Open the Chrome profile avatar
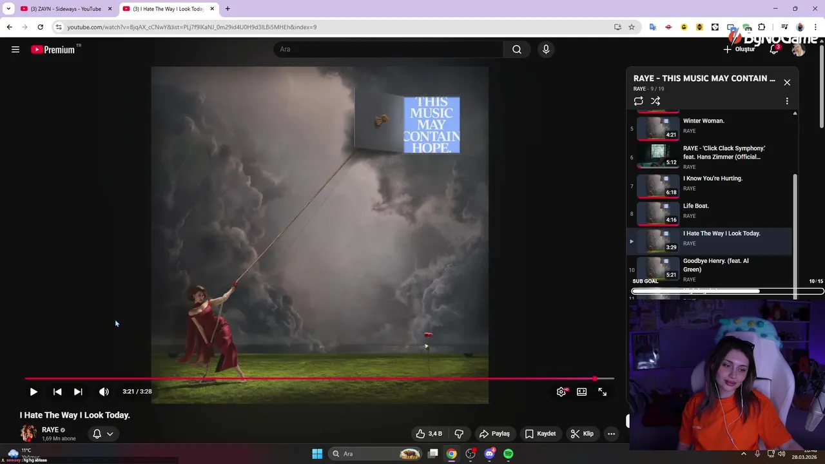 click(x=800, y=27)
